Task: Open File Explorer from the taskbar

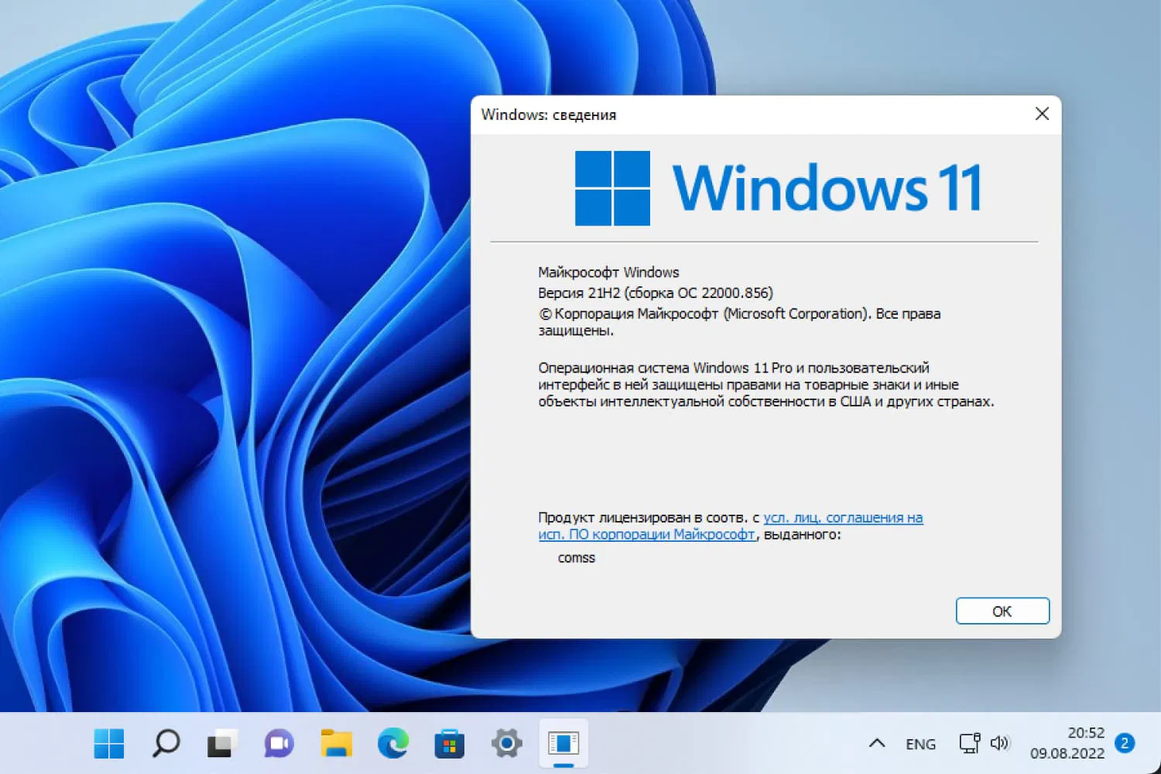Action: [x=336, y=743]
